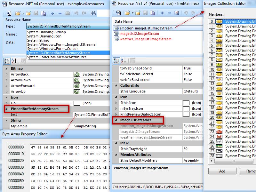This screenshot has width=256, height=192.
Task: Open the image list editor icon in frmMain.resx toolbar
Action: (x=177, y=13)
